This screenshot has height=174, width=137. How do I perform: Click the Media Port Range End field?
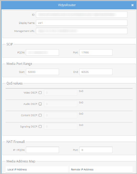pos(96,72)
